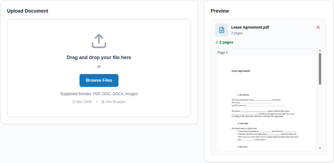Screen dimensions: 334x163
Task: Click the '2. Lease type' heading in the preview page
Action: (243, 123)
